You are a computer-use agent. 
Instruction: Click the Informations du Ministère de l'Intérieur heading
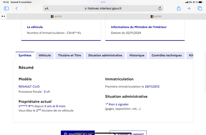(139, 27)
